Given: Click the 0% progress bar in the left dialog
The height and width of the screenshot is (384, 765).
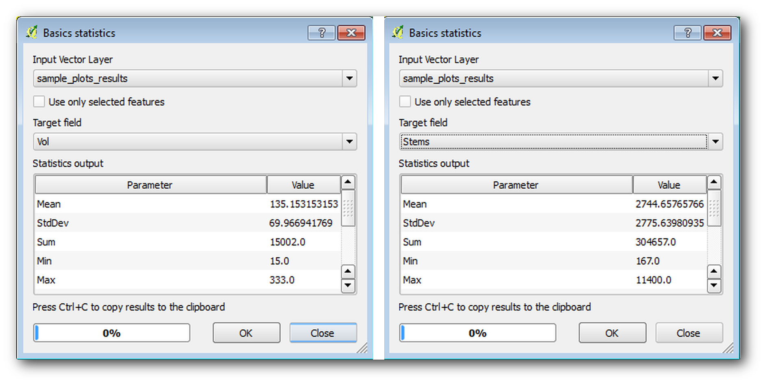Looking at the screenshot, I should point(111,332).
